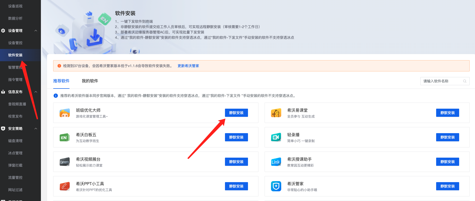Open 网址过滤 in the sidebar

(x=15, y=190)
